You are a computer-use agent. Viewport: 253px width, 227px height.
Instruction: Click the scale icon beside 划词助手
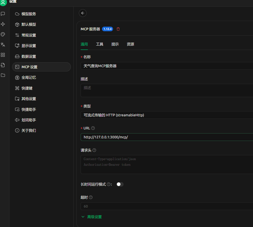17,120
